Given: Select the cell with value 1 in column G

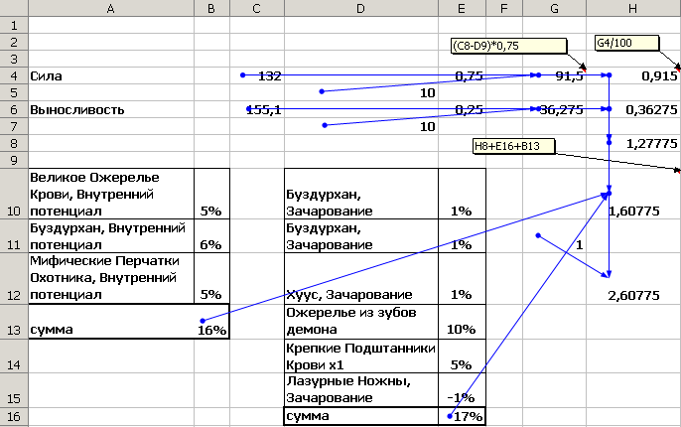Looking at the screenshot, I should click(x=555, y=236).
